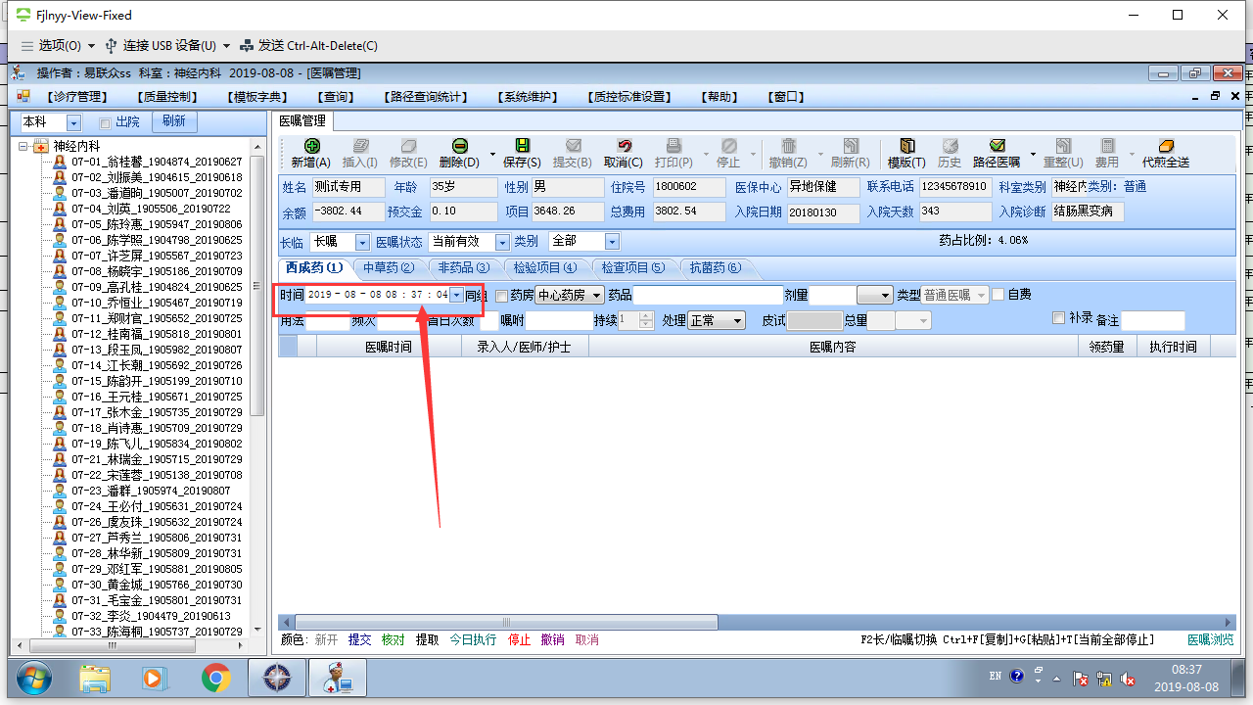Click the 重整(U) reorganize icon
Screen dimensions: 1253x705
tap(1063, 146)
